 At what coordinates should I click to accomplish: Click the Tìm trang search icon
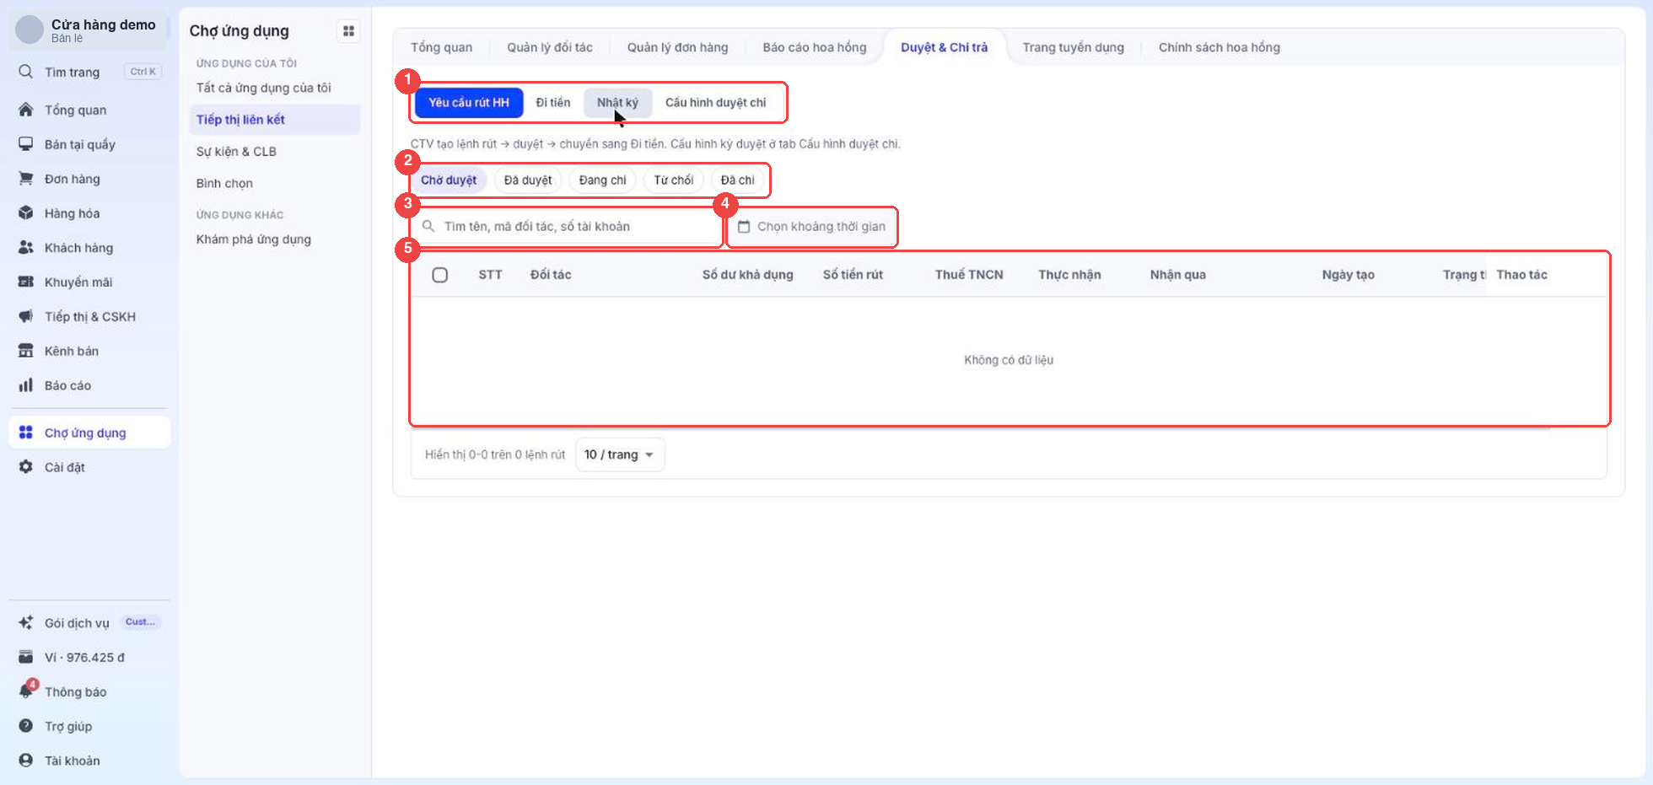[26, 72]
